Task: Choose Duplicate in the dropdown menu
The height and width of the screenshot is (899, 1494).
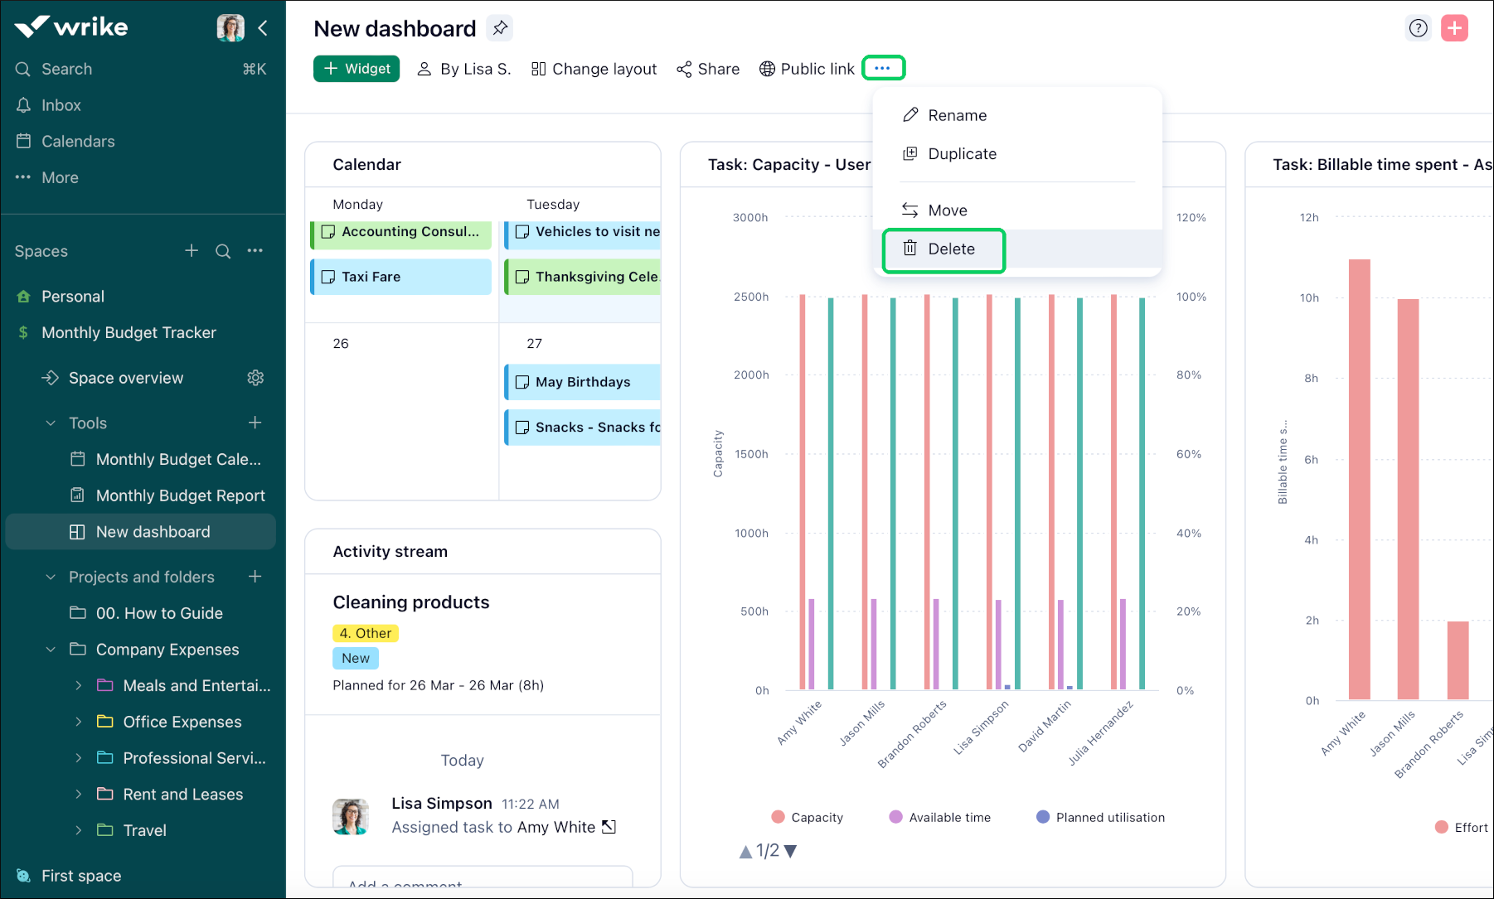Action: click(962, 154)
